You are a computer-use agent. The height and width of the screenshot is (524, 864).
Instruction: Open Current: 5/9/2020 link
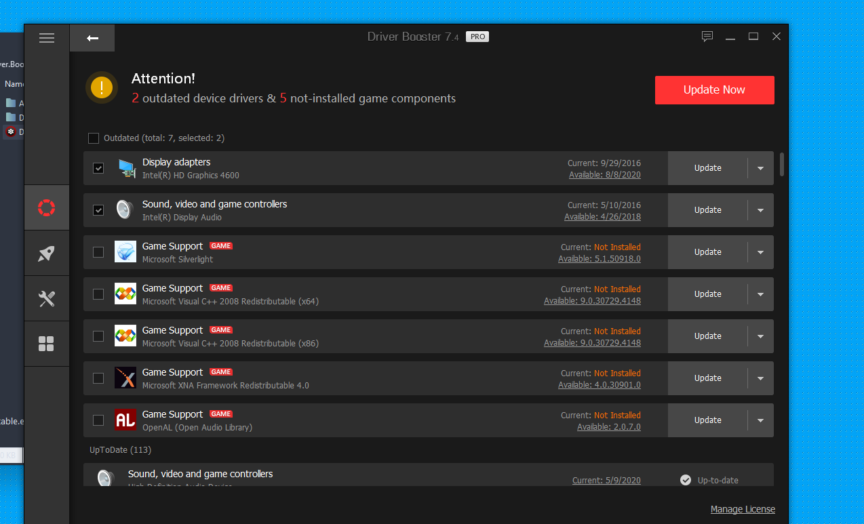606,480
